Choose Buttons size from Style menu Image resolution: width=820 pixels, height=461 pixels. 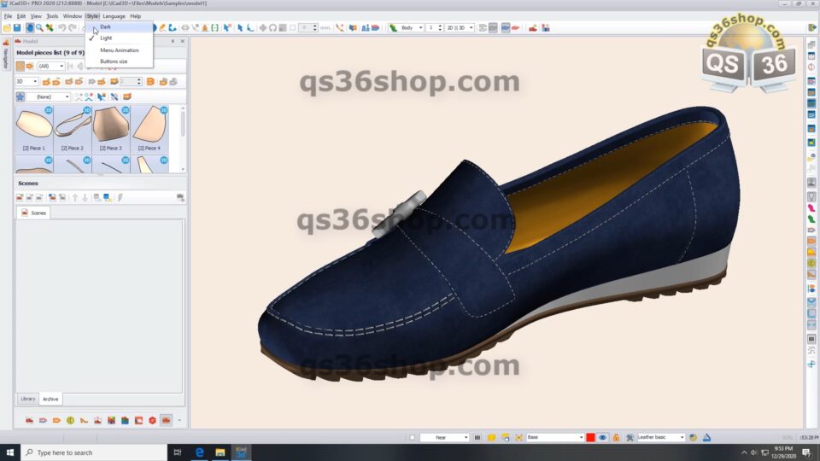(114, 61)
